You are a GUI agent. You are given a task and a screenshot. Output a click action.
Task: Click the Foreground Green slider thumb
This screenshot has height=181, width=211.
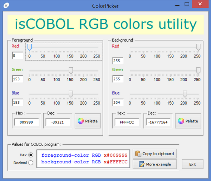click(x=71, y=70)
